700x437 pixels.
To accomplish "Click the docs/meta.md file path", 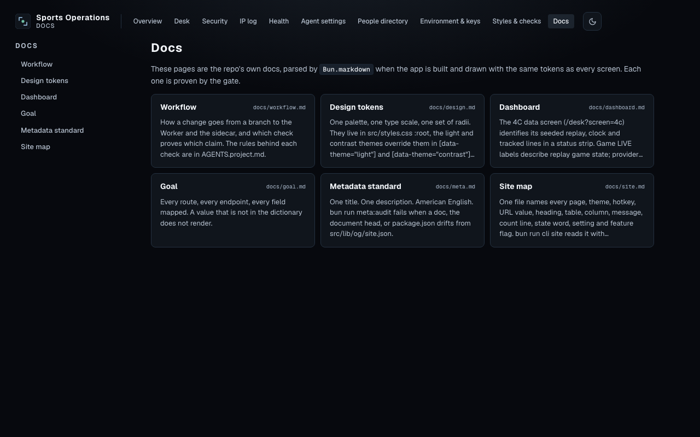I will pos(456,187).
